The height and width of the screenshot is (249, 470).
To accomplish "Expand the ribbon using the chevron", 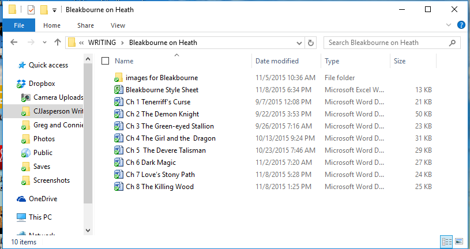I will click(449, 25).
